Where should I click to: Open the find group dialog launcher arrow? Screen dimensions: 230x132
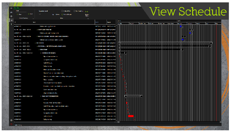pos(33,19)
